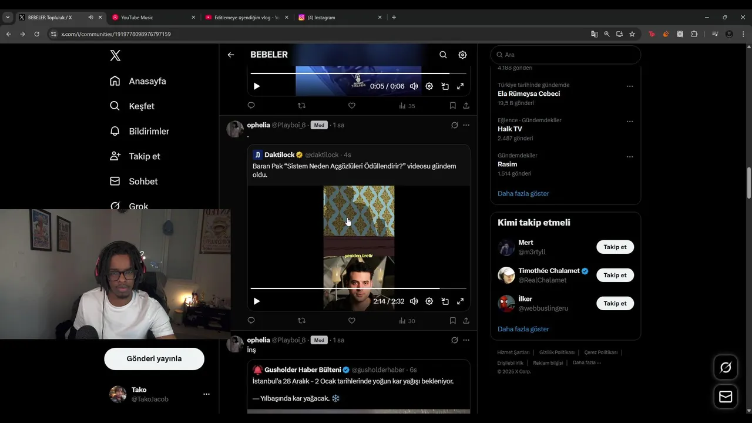Reload the page
This screenshot has height=423, width=752.
tap(36, 34)
